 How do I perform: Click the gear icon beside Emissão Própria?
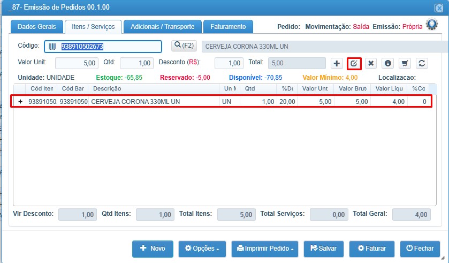click(x=432, y=24)
